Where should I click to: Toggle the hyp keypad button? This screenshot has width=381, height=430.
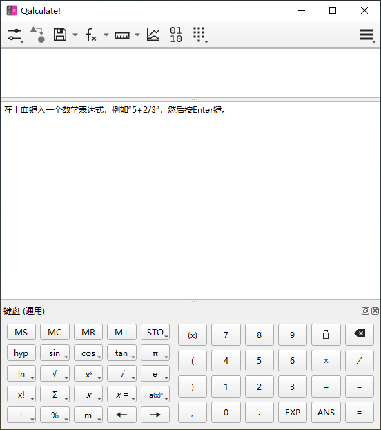click(x=21, y=353)
